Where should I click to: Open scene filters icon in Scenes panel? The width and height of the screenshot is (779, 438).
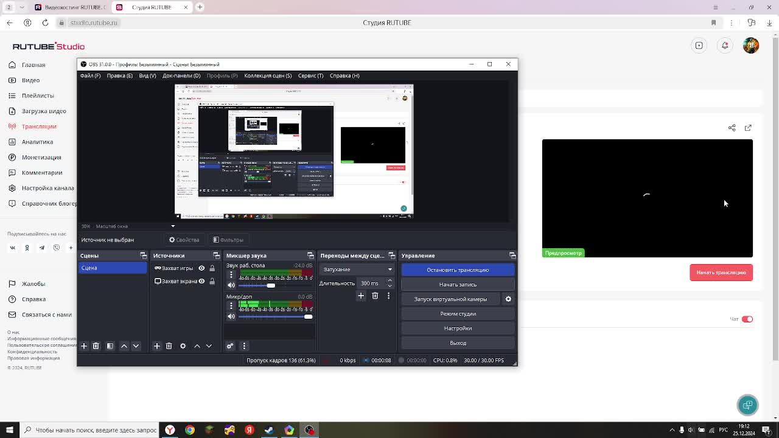coord(110,346)
